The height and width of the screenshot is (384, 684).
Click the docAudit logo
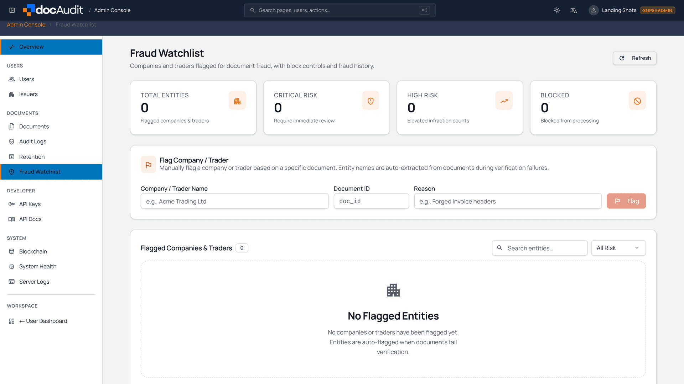53,10
